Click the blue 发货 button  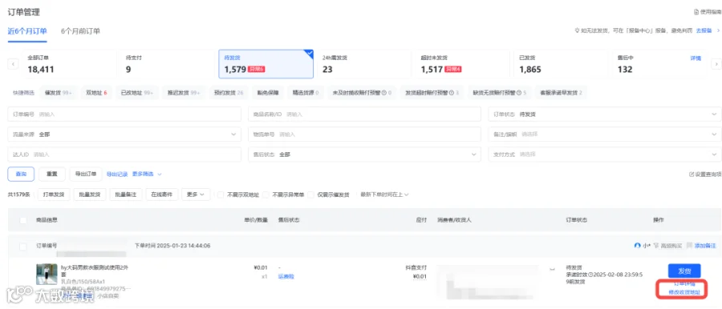683,271
